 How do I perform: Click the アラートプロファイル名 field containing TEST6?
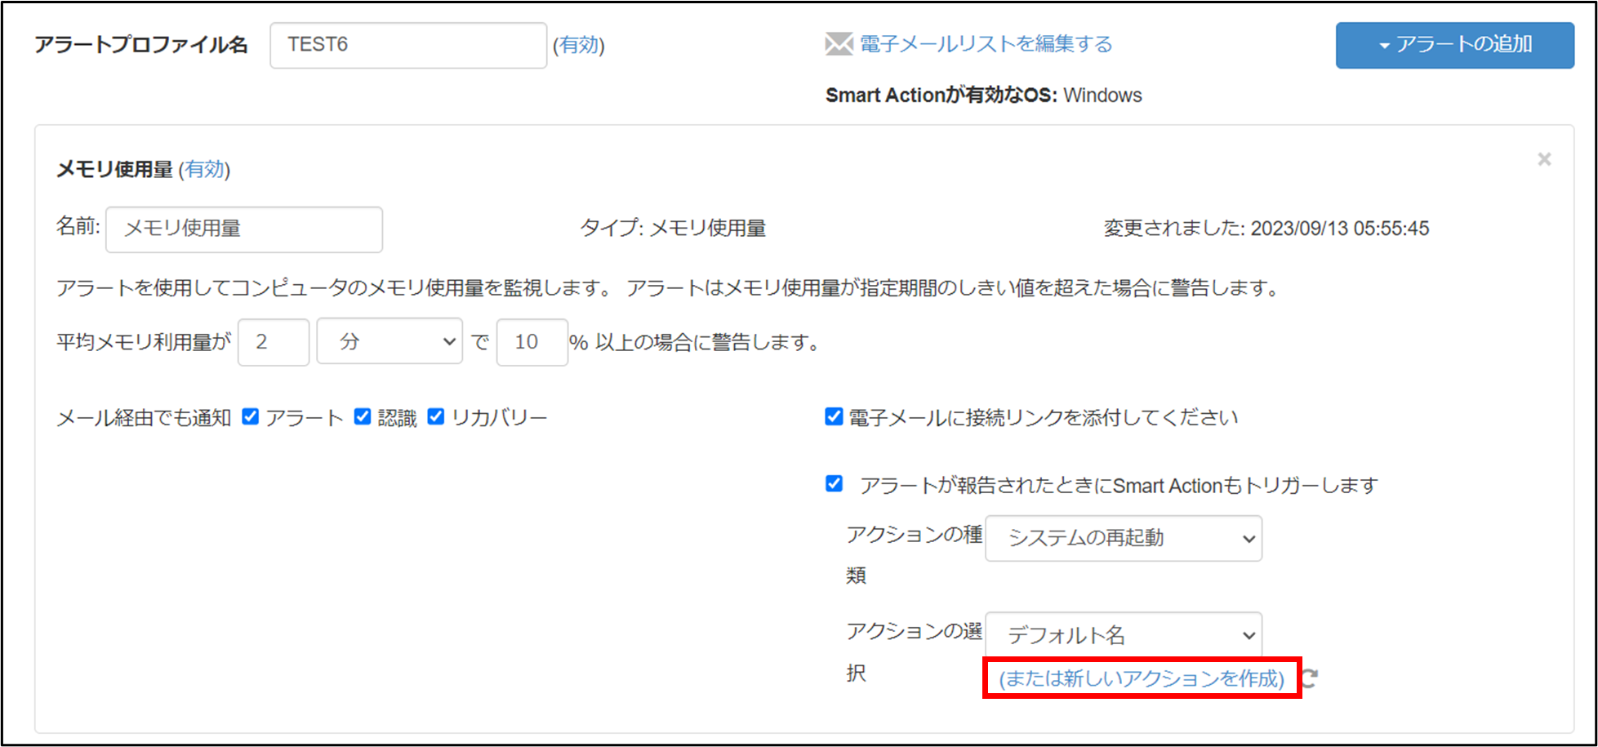(x=408, y=45)
